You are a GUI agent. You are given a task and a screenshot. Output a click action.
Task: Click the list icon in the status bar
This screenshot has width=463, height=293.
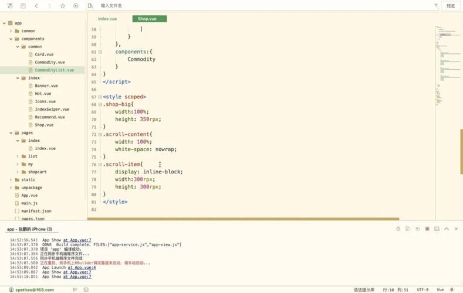[75, 289]
